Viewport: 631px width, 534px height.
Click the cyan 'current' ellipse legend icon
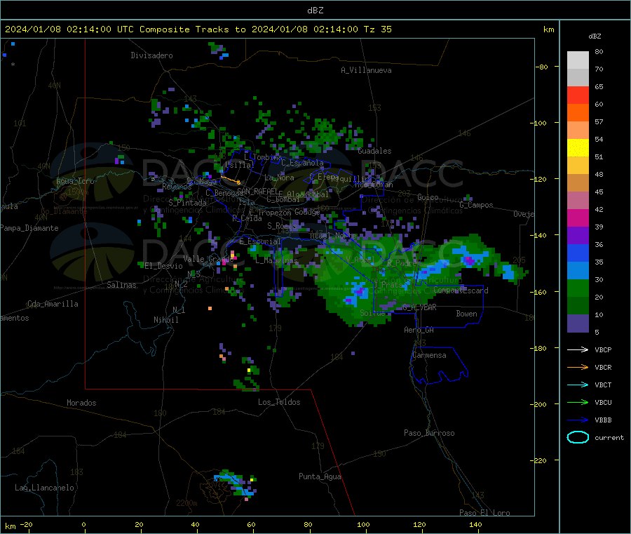click(578, 437)
